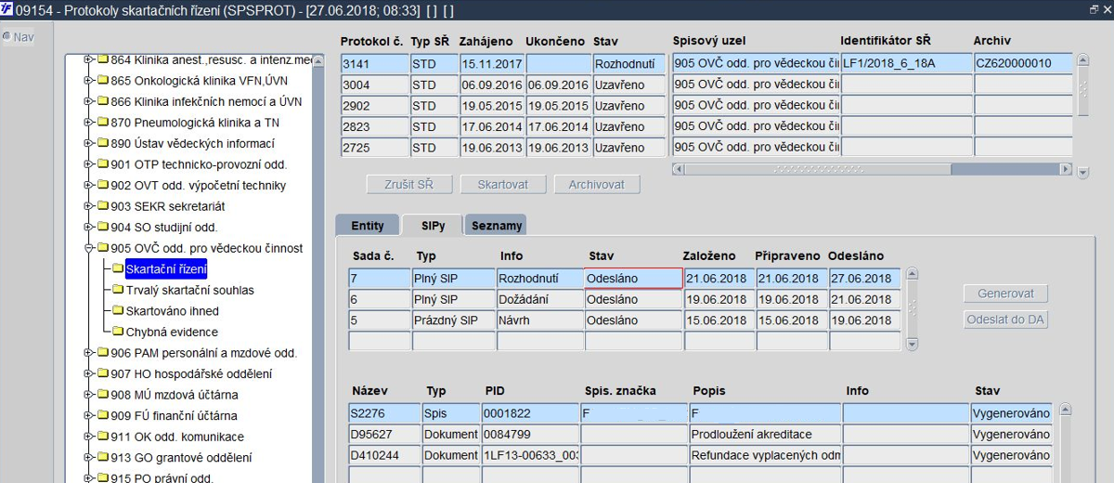Screen dimensions: 1114x483
Task: Select document D95627
Action: coord(384,434)
